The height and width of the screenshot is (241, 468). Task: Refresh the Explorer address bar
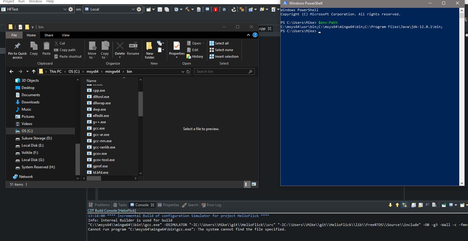188,72
